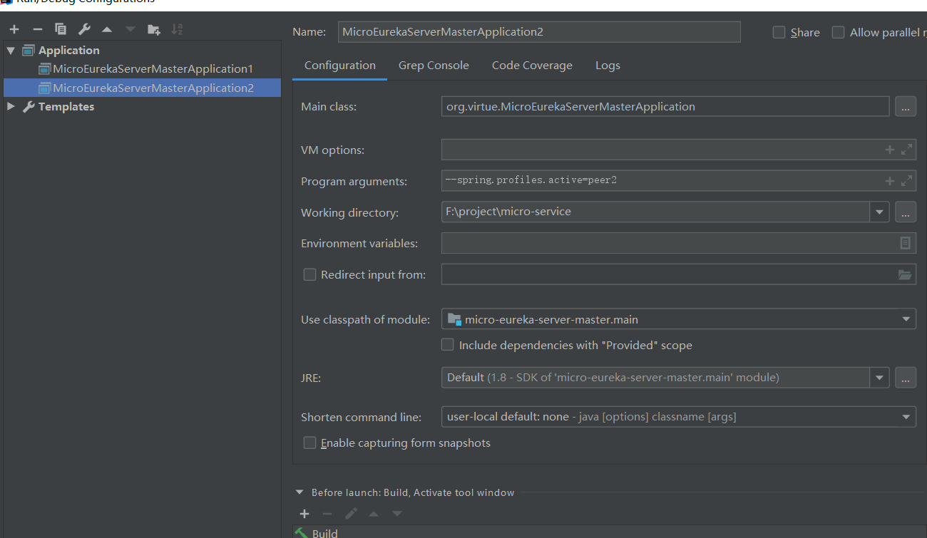Enable the Share checkbox

click(x=779, y=32)
